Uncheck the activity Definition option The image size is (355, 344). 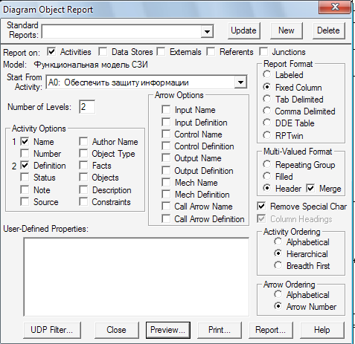[x=25, y=166]
